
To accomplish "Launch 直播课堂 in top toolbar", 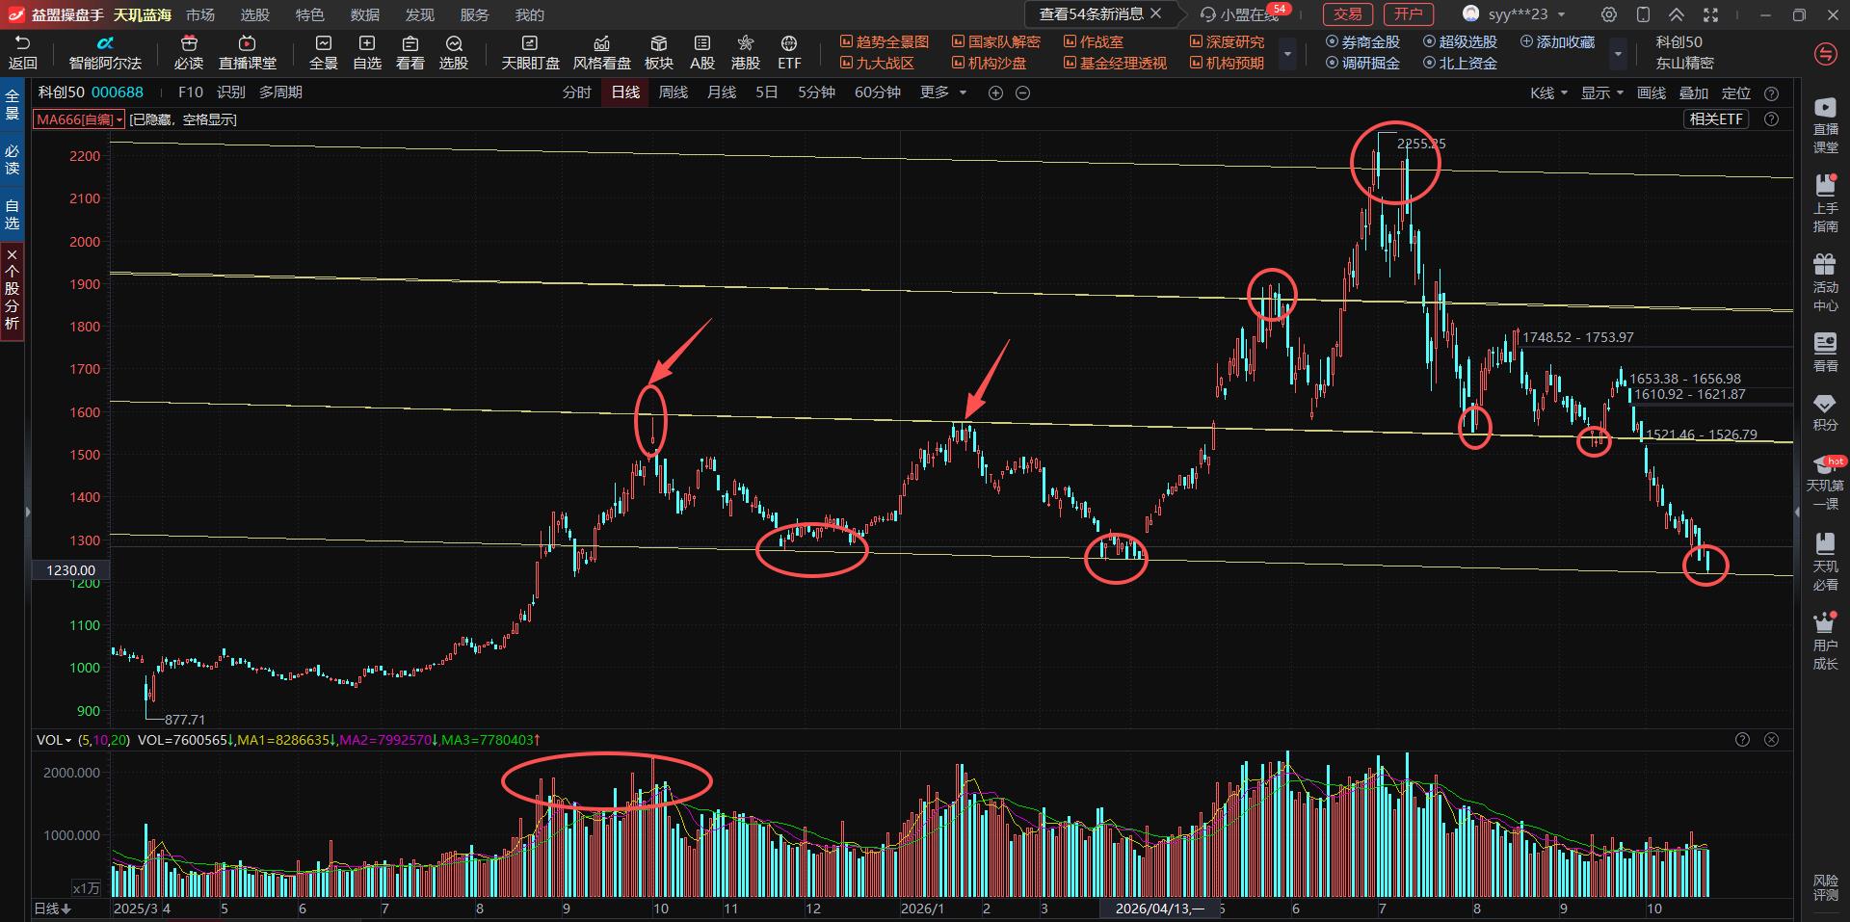I will pos(248,52).
